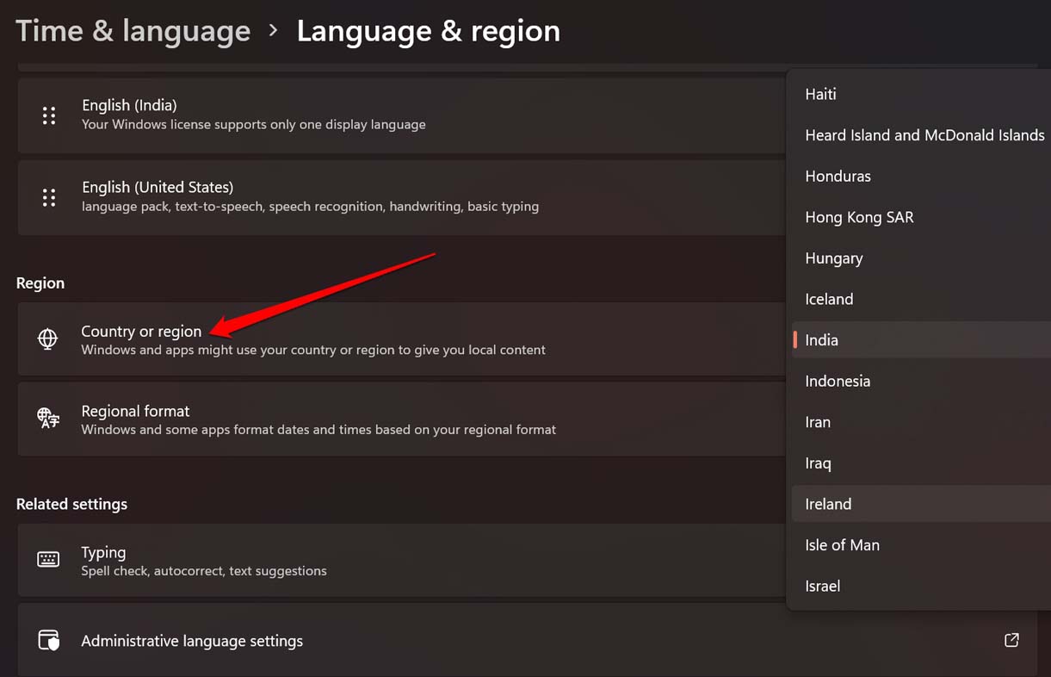The width and height of the screenshot is (1051, 677).
Task: Open Administrative language settings
Action: [x=527, y=640]
